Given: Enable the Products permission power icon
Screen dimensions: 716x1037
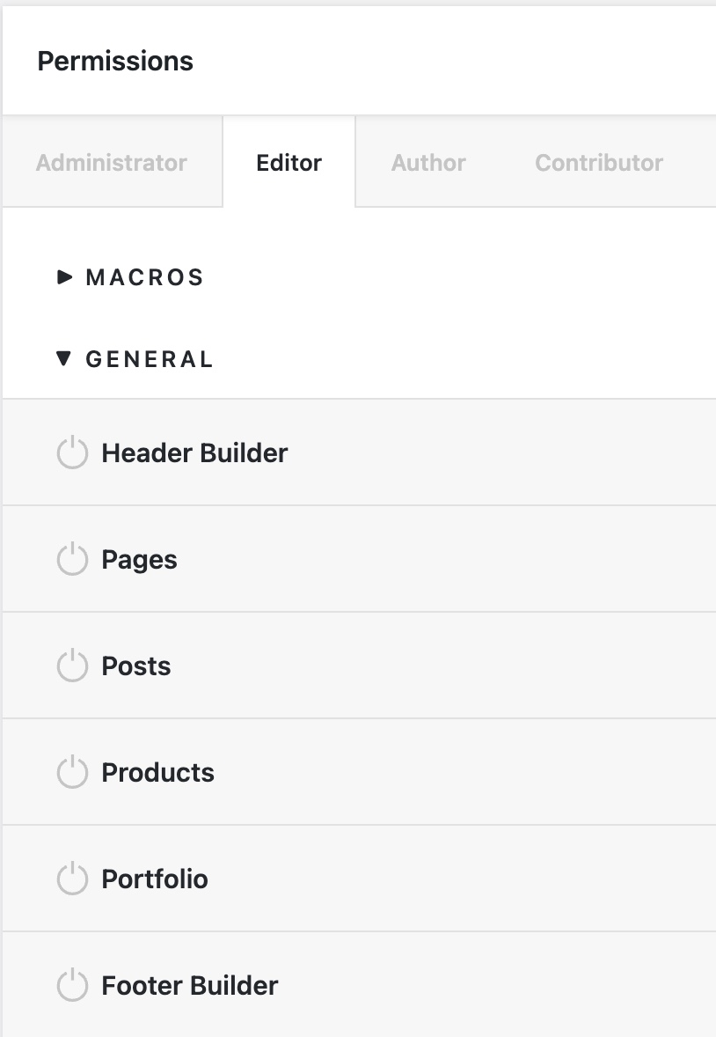Looking at the screenshot, I should pyautogui.click(x=72, y=772).
